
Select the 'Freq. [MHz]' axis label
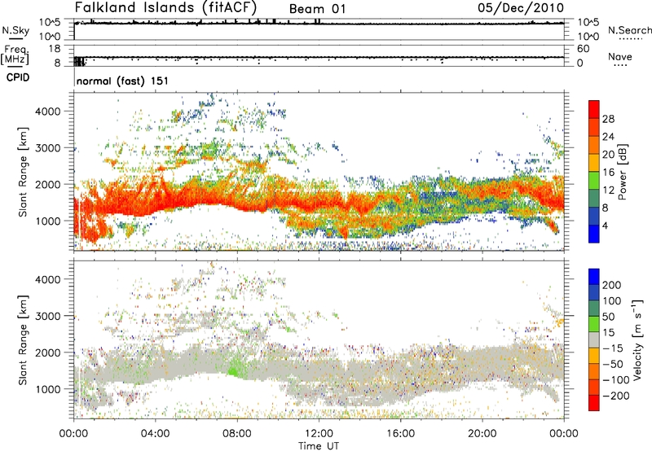point(15,55)
